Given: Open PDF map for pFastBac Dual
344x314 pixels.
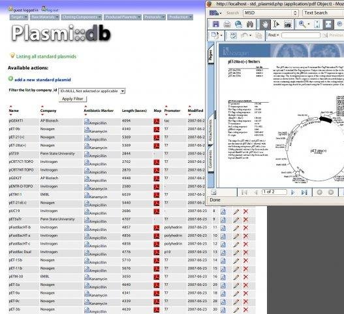Looking at the screenshot, I should (157, 253).
